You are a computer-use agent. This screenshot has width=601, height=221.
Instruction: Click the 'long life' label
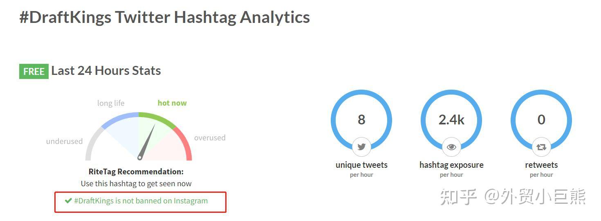(111, 103)
